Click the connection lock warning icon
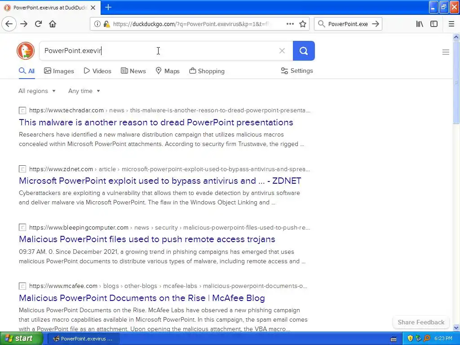The image size is (460, 345). click(x=106, y=24)
